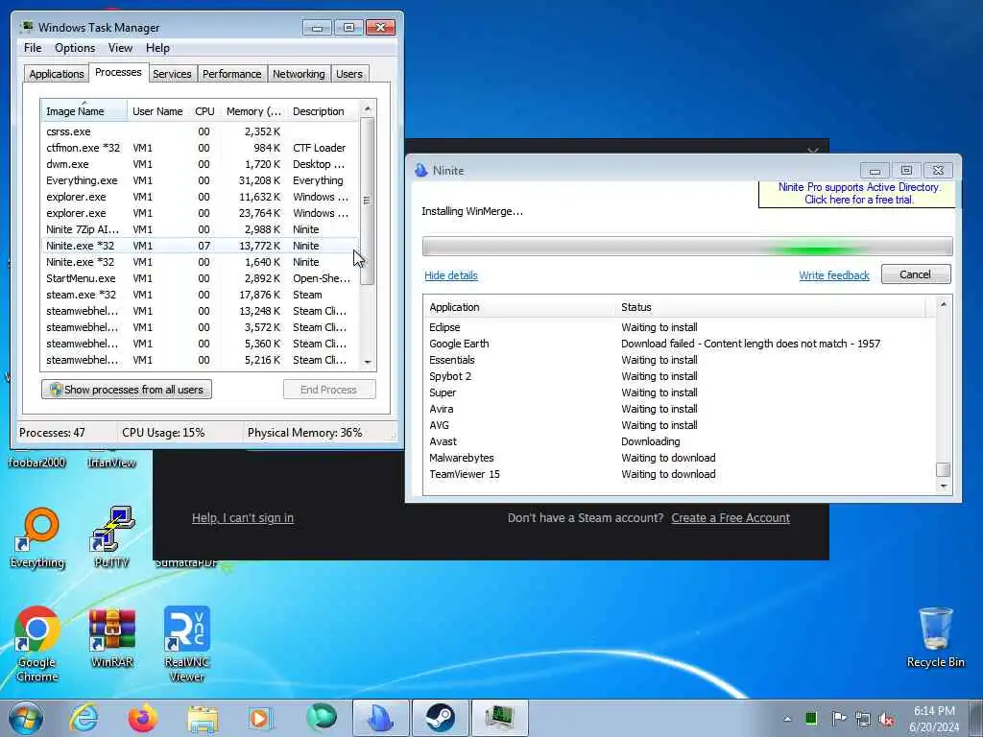
Task: Open the PuTTY desktop shortcut
Action: point(111,537)
